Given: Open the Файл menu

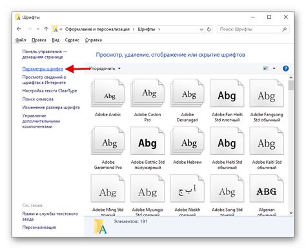Looking at the screenshot, I should click(21, 40).
